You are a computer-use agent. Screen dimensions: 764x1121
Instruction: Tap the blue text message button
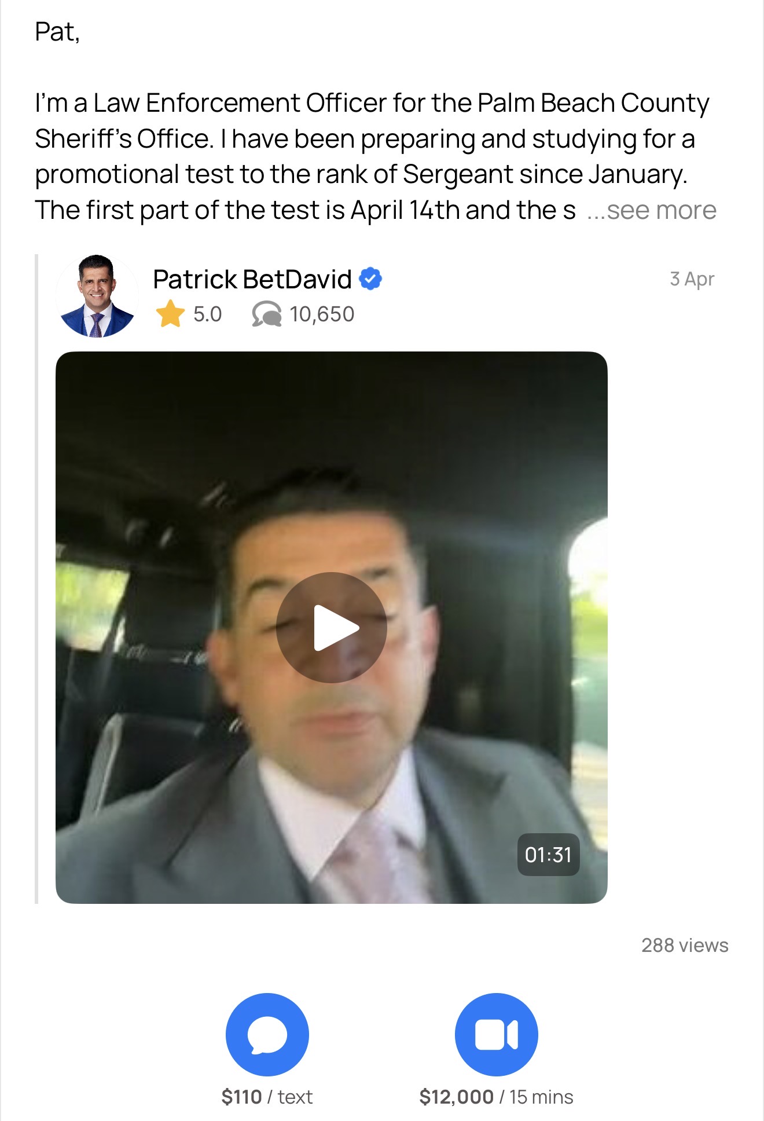267,1035
